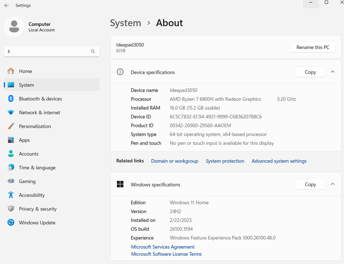Open Privacy & security page

point(52,209)
